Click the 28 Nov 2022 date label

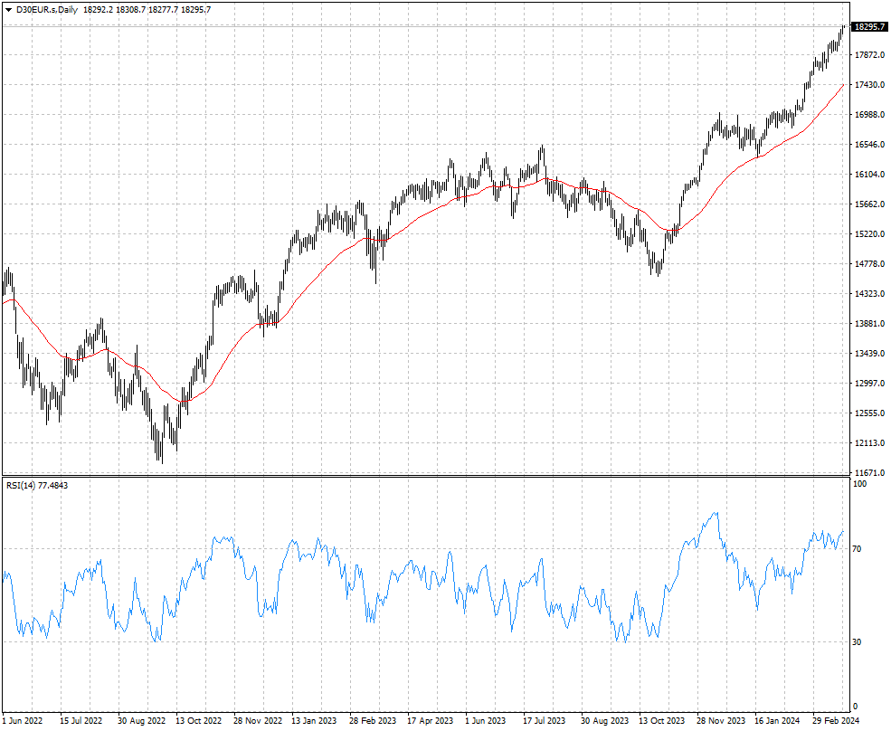(258, 721)
